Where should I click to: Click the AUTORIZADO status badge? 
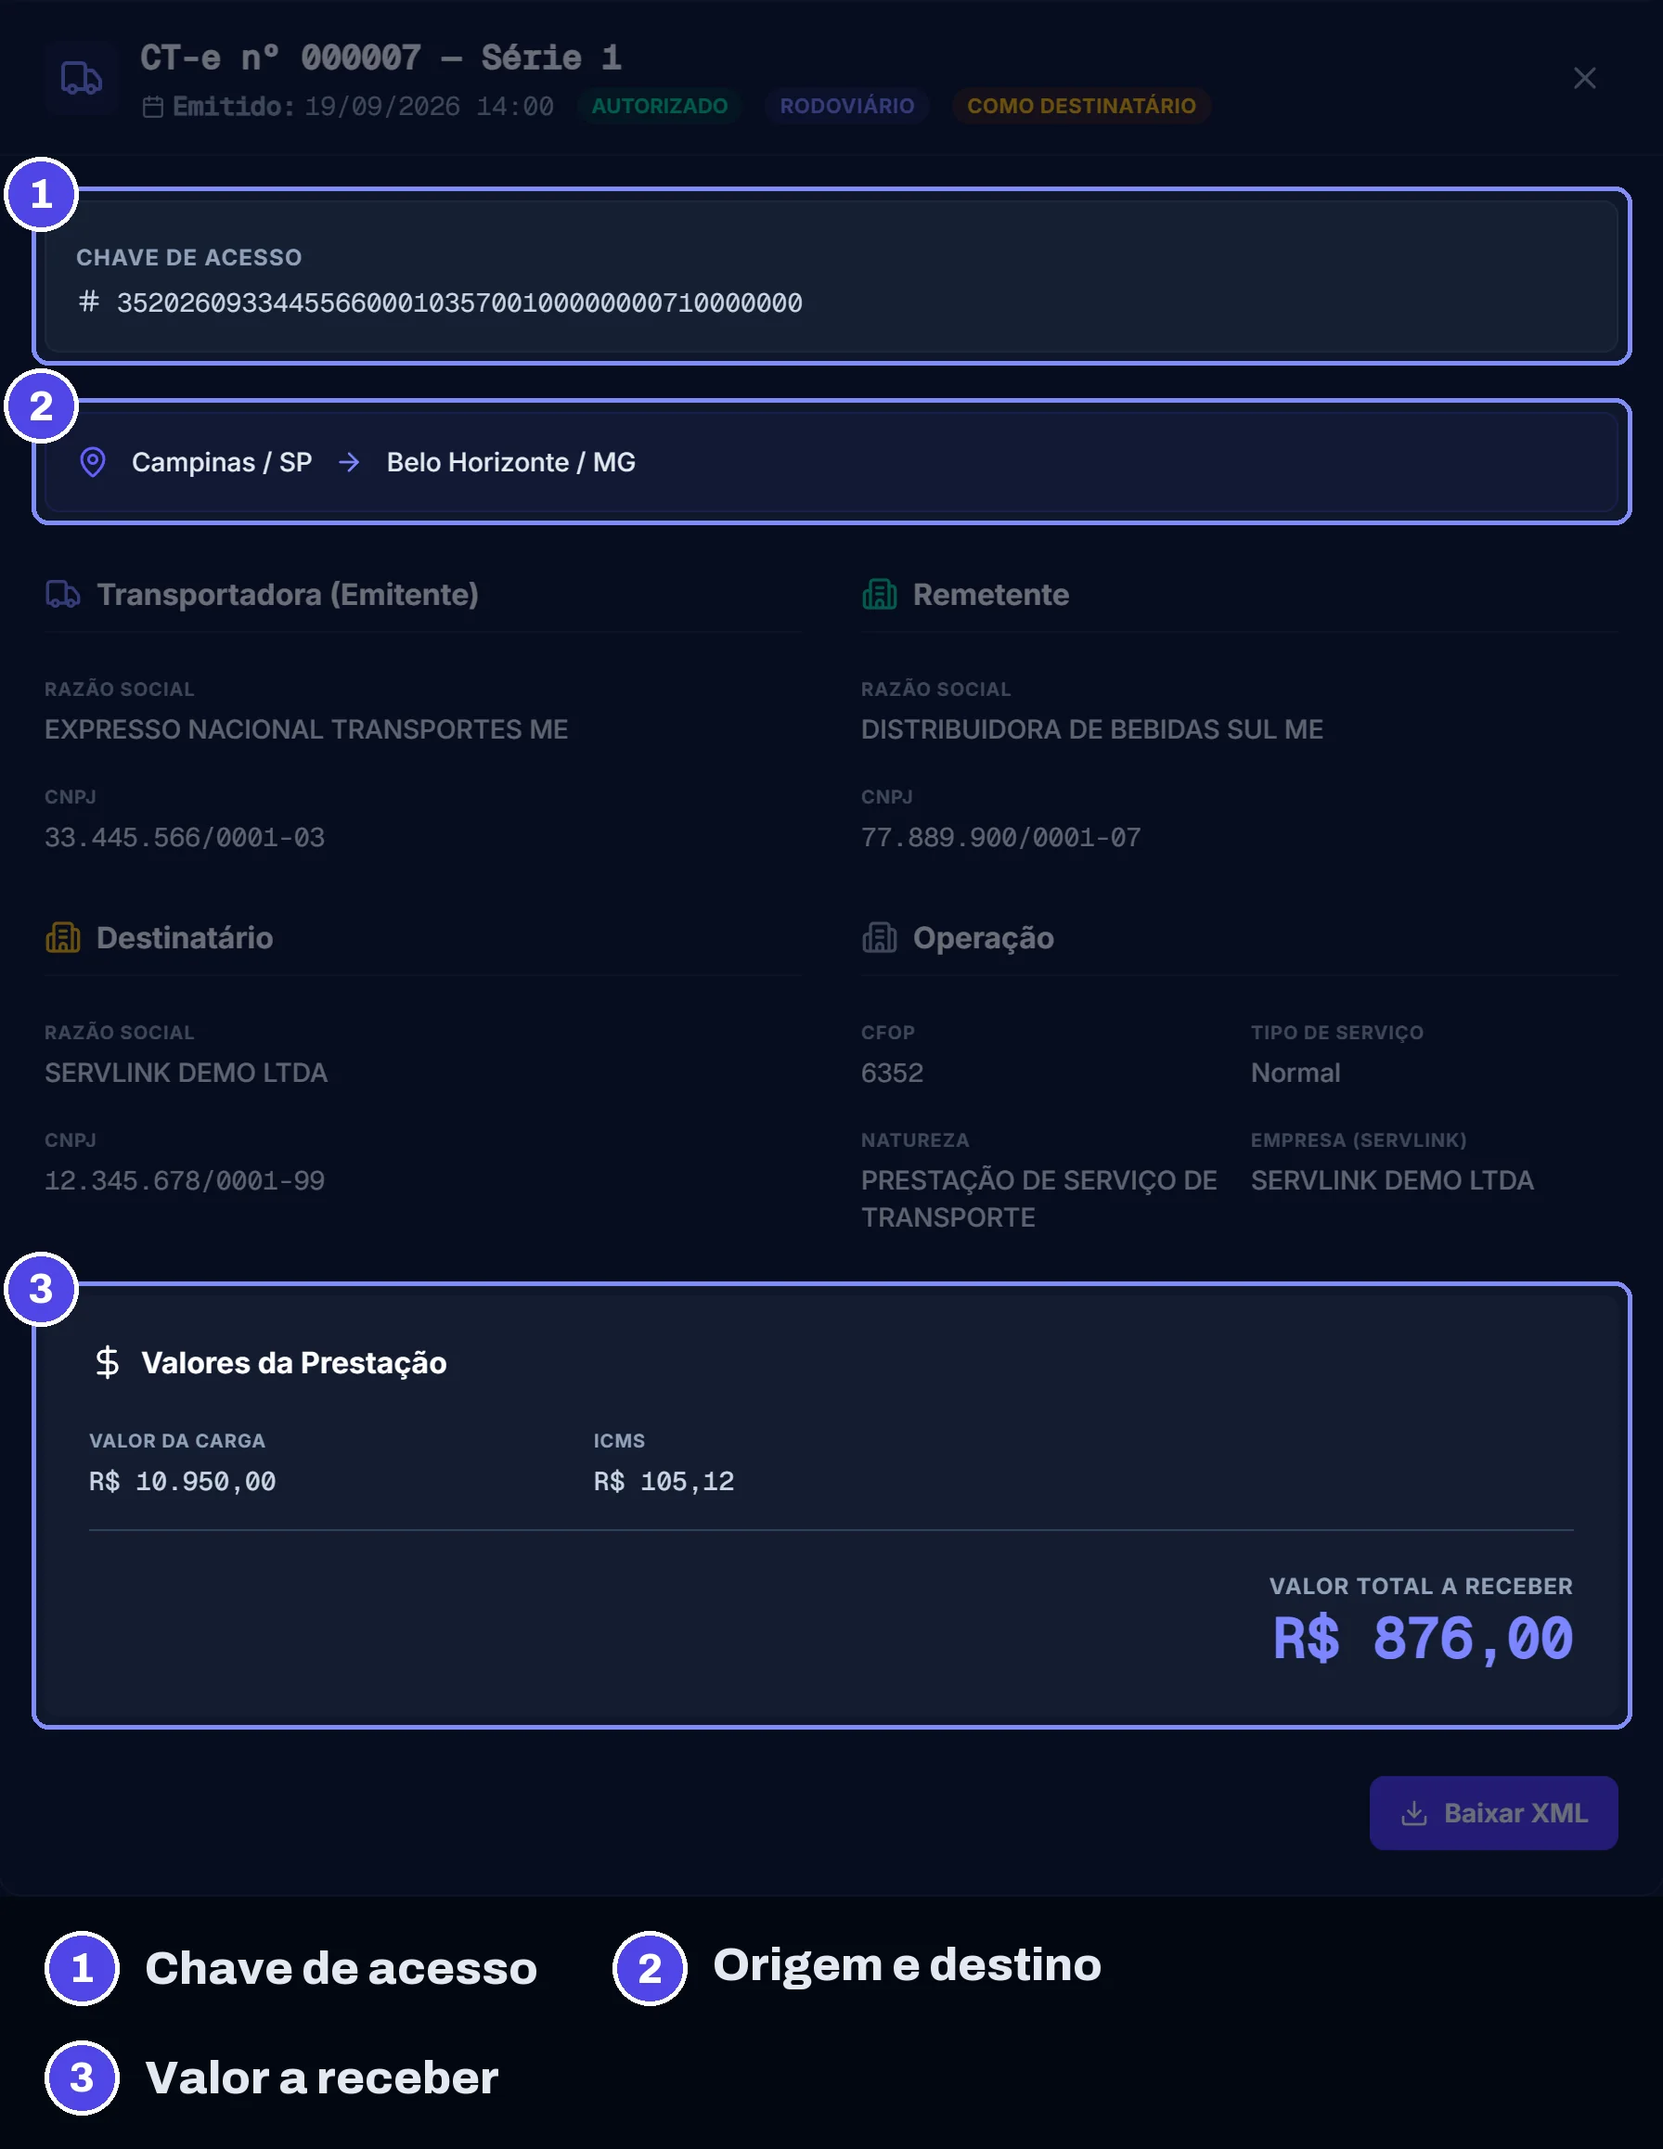(659, 105)
